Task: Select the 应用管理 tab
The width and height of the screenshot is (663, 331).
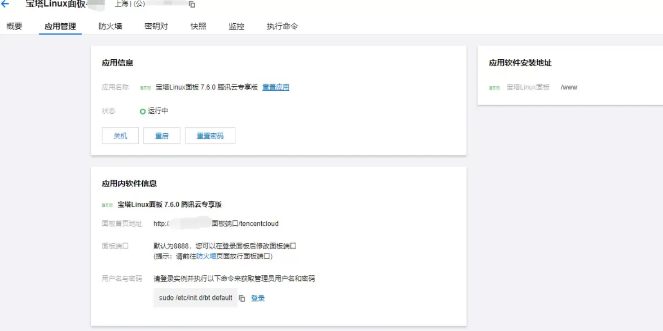Action: pos(60,26)
